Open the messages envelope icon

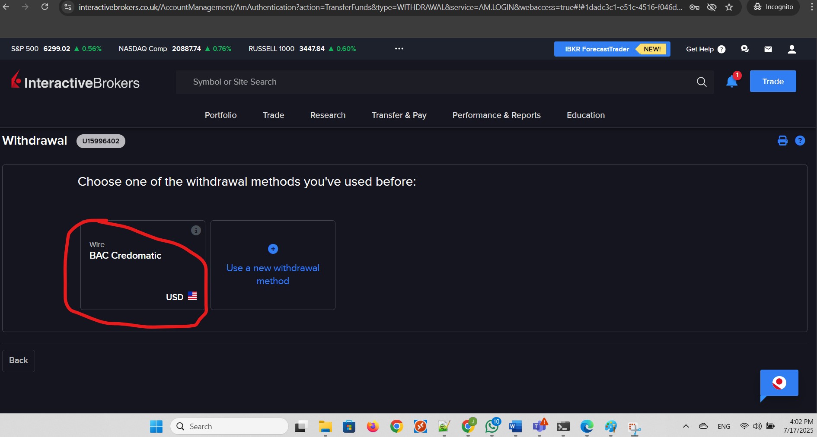768,49
